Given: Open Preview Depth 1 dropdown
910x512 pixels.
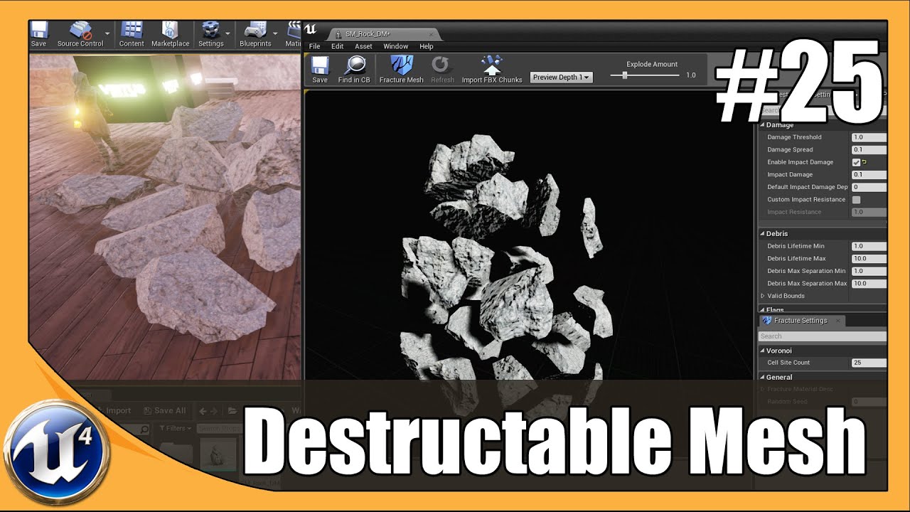Looking at the screenshot, I should point(562,77).
